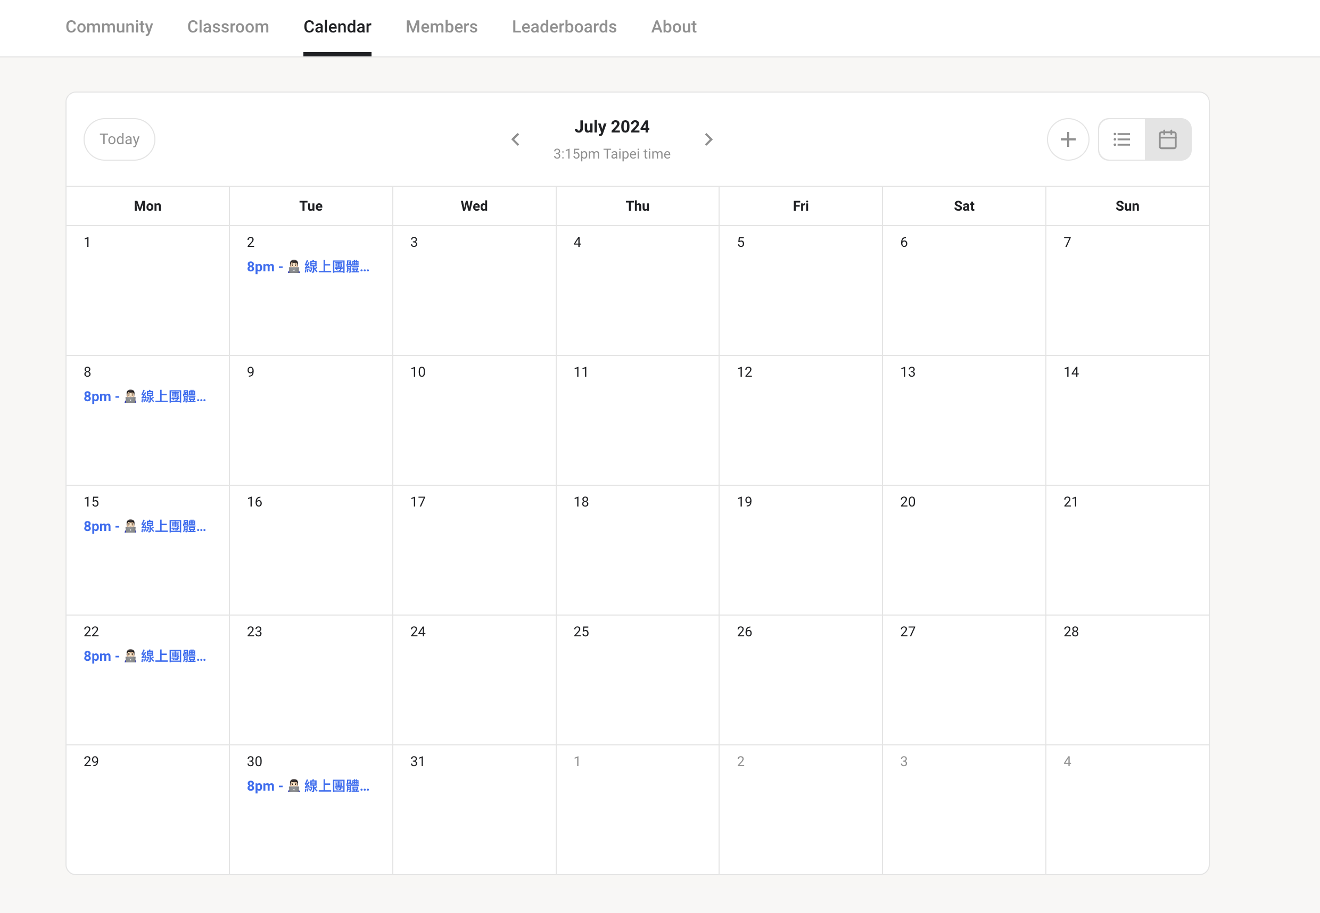Open the Members tab
This screenshot has height=913, width=1320.
point(442,27)
